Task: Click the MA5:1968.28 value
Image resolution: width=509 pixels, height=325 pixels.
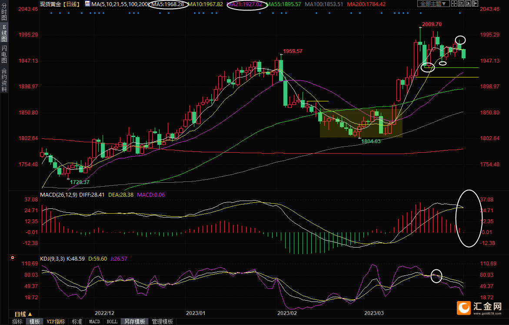Action: [168, 4]
